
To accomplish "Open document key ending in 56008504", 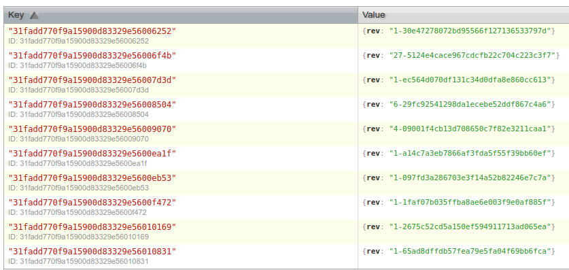I will pyautogui.click(x=92, y=105).
